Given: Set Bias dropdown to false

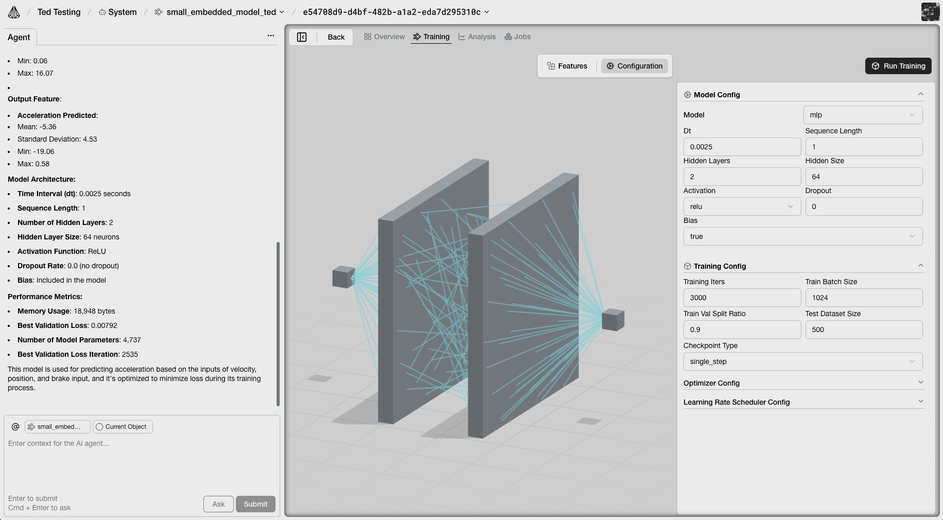Looking at the screenshot, I should tap(802, 236).
